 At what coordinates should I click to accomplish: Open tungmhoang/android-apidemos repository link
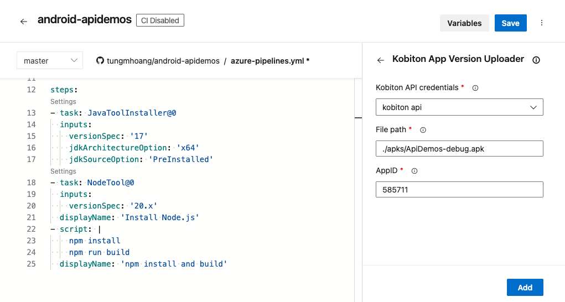pos(163,61)
